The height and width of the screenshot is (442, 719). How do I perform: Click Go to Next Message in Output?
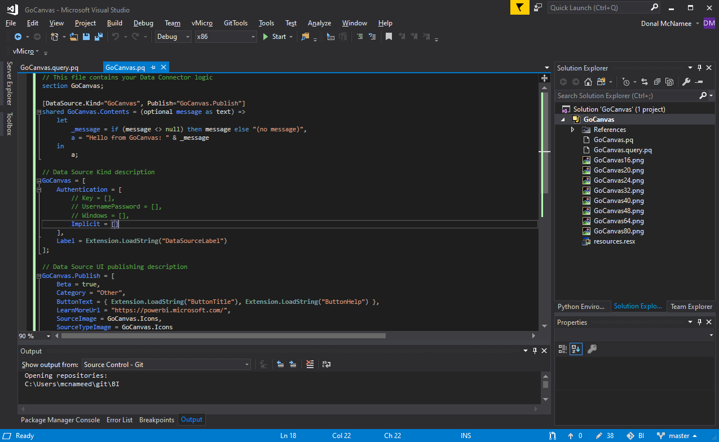(x=293, y=365)
